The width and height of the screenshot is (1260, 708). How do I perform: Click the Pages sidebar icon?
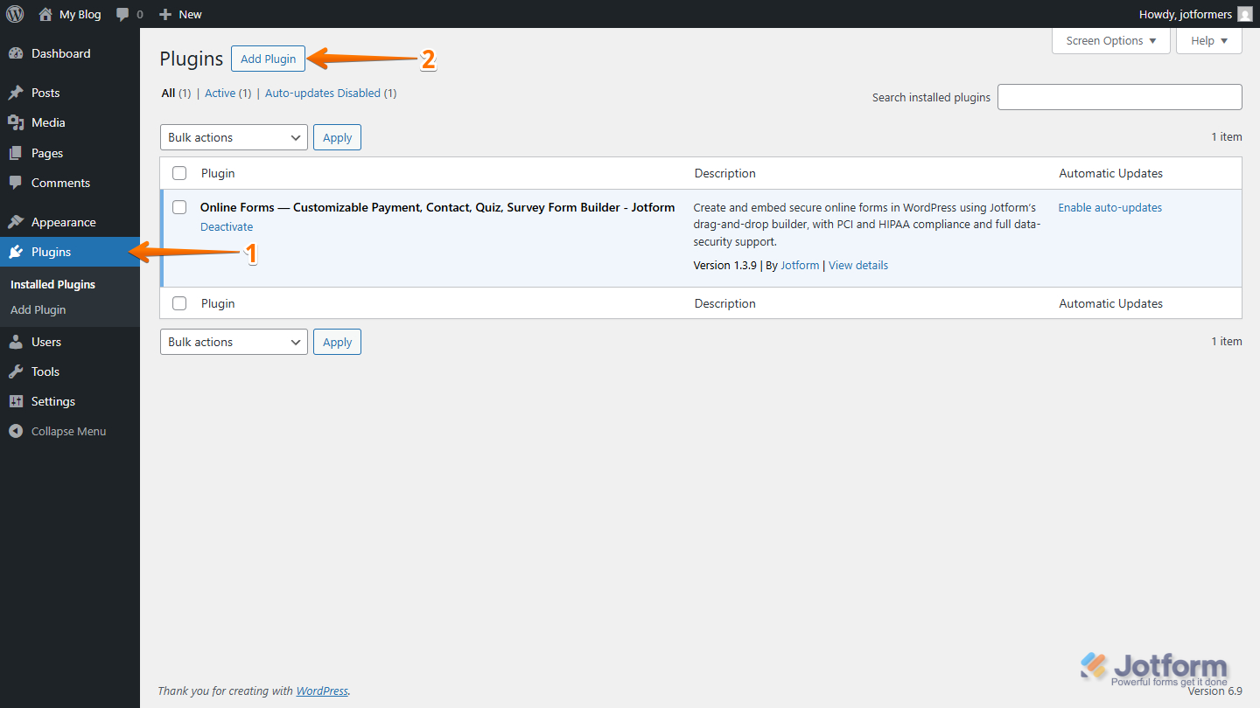click(18, 153)
